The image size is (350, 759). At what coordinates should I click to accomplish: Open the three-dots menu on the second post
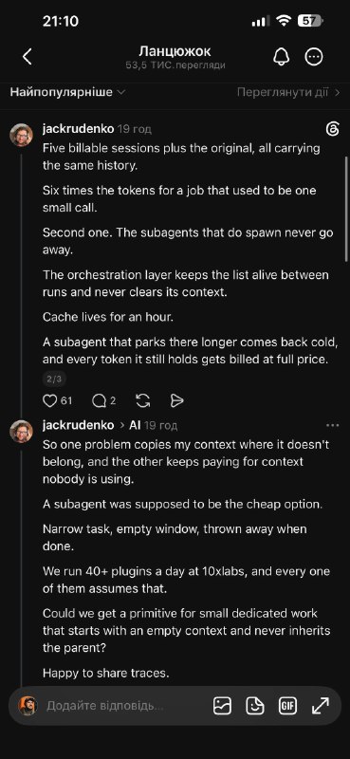[333, 425]
